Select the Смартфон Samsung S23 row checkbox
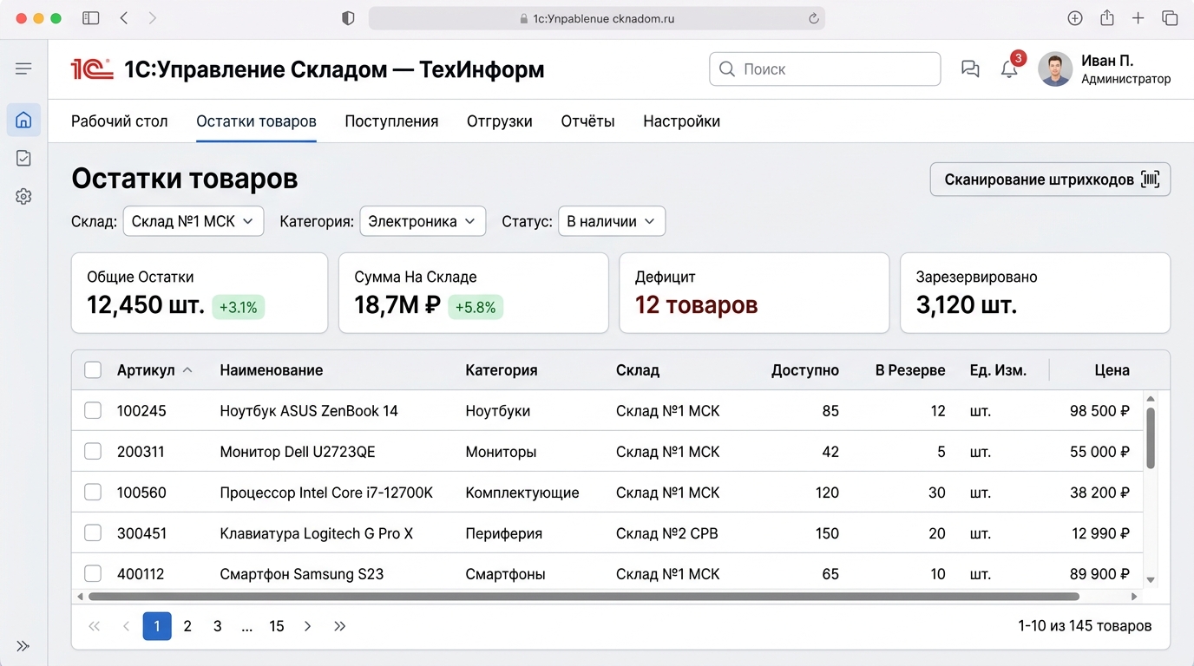Viewport: 1194px width, 666px height. [x=93, y=574]
